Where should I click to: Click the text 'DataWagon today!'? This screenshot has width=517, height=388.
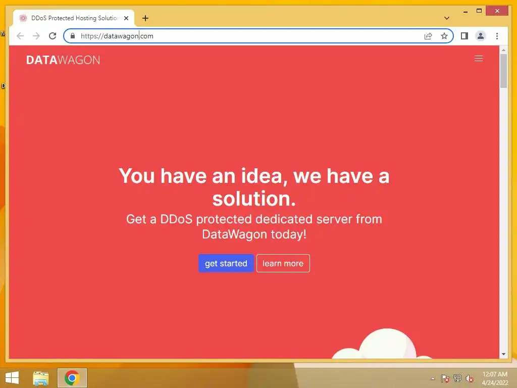254,234
